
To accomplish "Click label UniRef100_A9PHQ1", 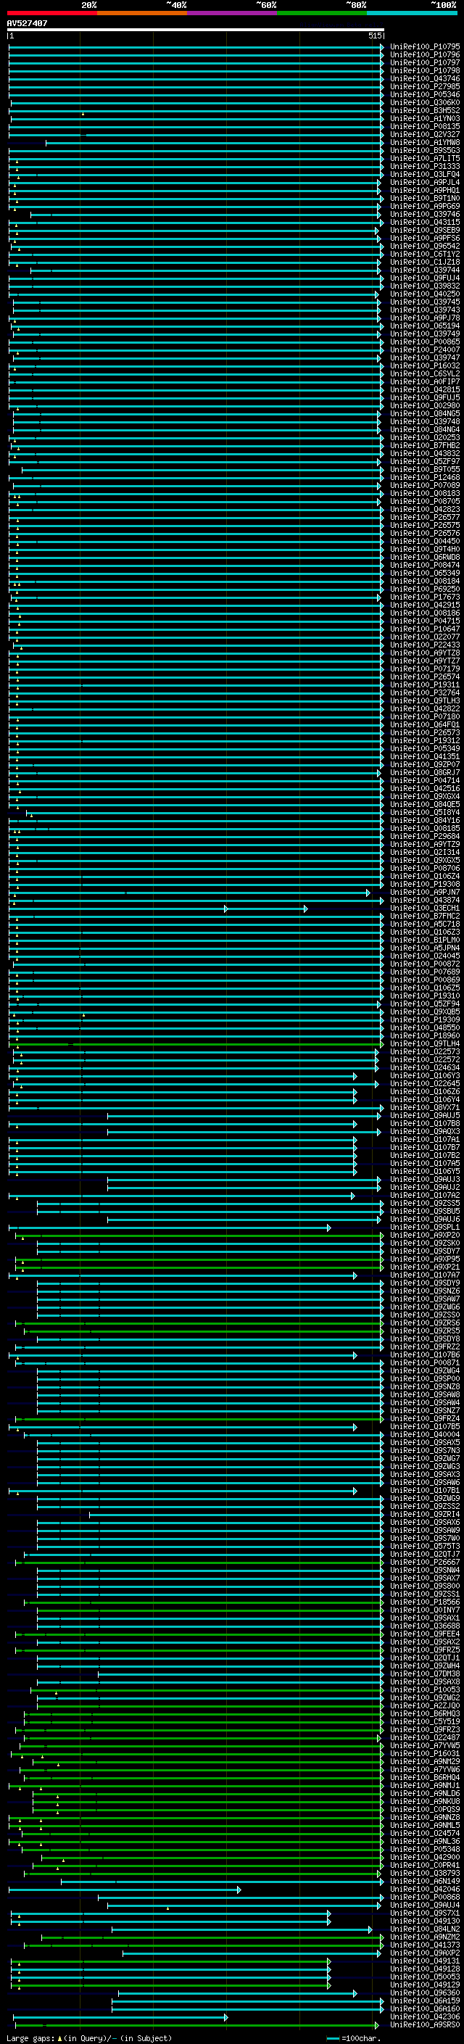I will click(425, 191).
